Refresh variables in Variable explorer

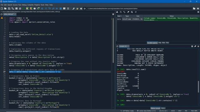(x=136, y=12)
